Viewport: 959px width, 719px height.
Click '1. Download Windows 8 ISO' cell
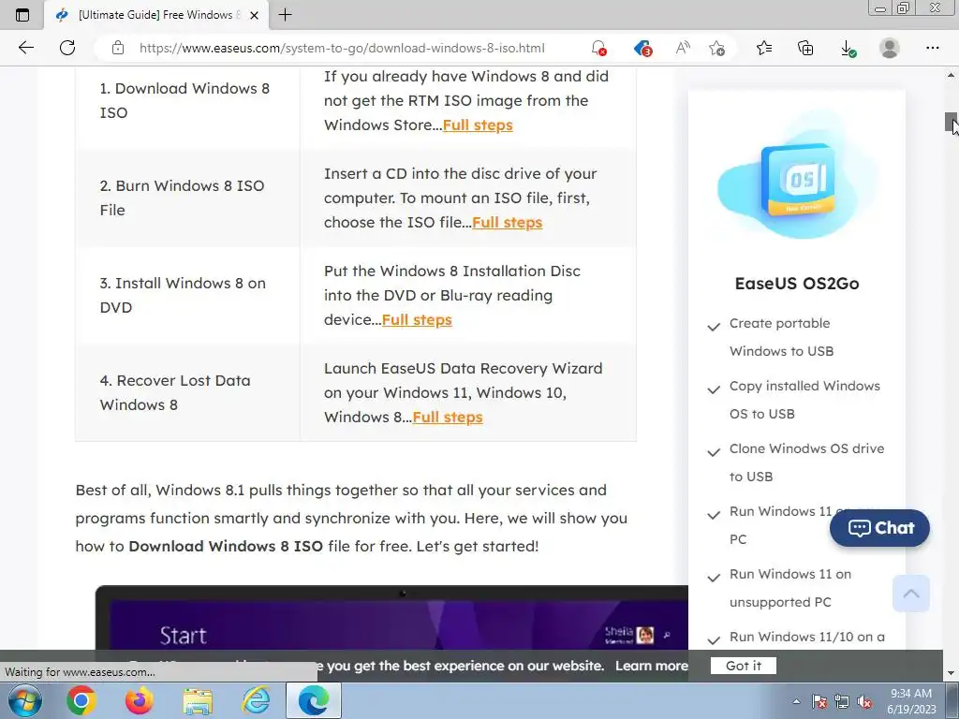tap(187, 100)
